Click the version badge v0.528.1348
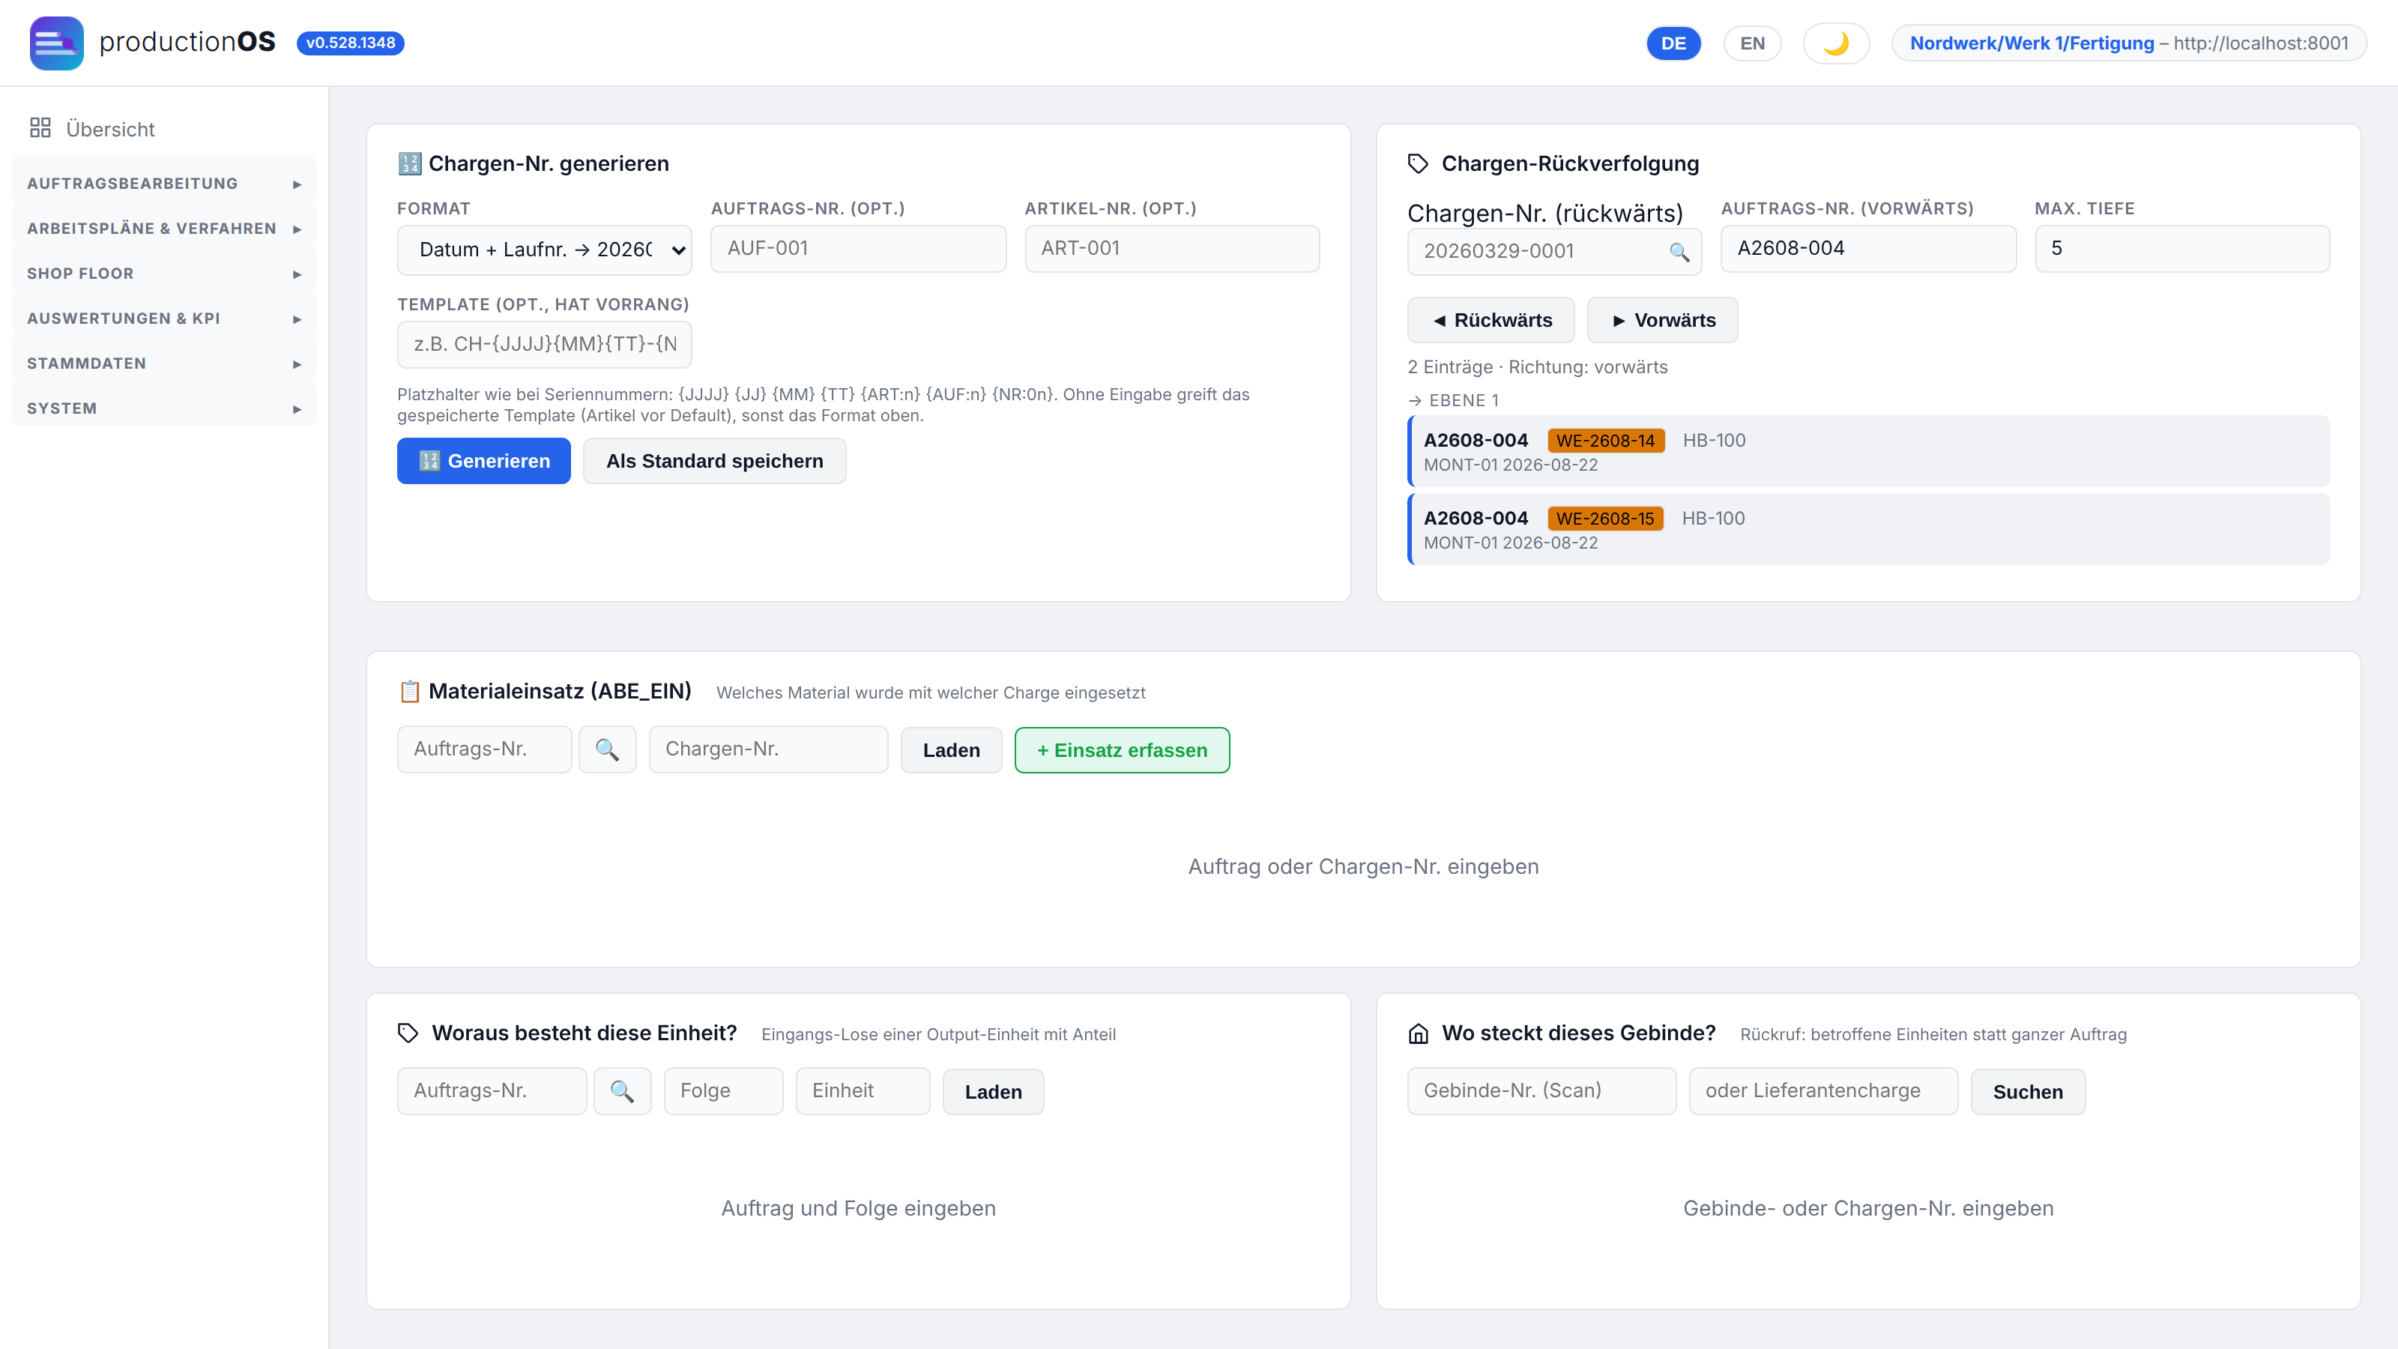The image size is (2398, 1349). point(350,43)
